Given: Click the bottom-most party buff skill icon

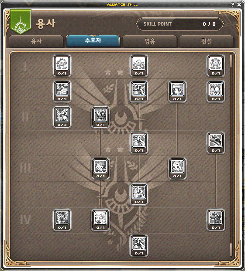Looking at the screenshot, I should (x=139, y=246).
